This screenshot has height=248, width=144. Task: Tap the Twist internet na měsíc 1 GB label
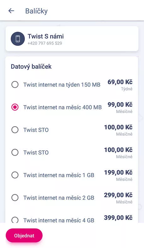tap(59, 175)
